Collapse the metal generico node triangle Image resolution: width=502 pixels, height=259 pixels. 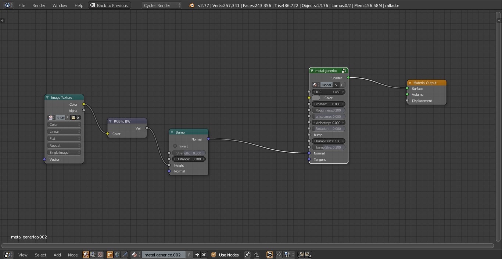(312, 71)
